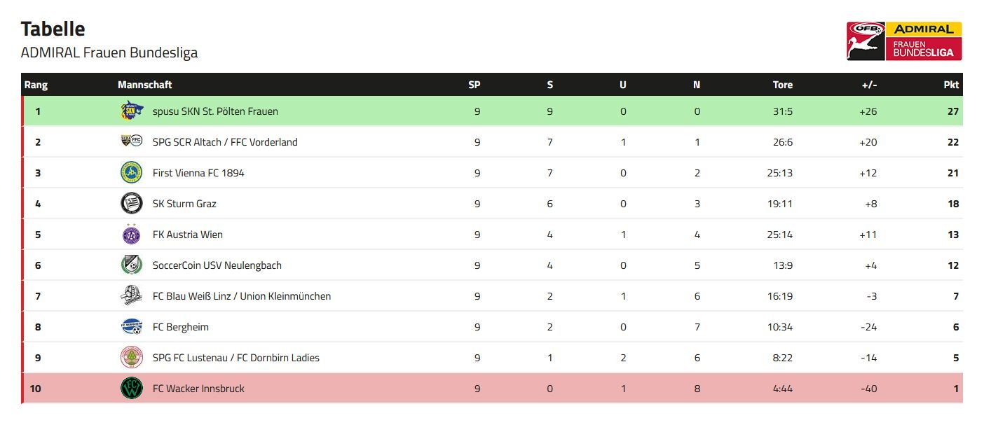Select the SK Sturm Graz table row
Image resolution: width=984 pixels, height=425 pixels.
click(492, 204)
